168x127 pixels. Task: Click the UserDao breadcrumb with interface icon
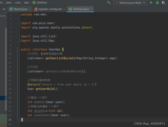coord(40,3)
